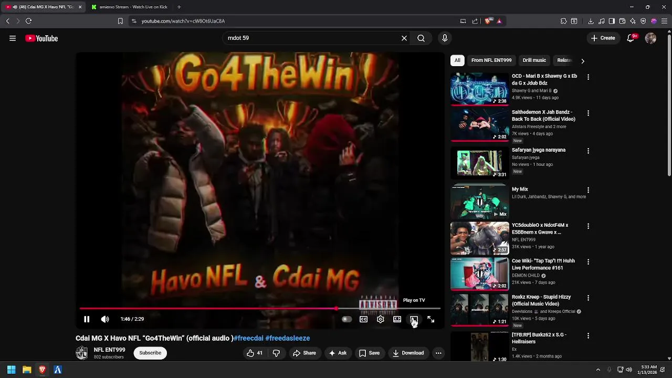This screenshot has height=378, width=672.
Task: Select the All filter chip
Action: pos(457,60)
